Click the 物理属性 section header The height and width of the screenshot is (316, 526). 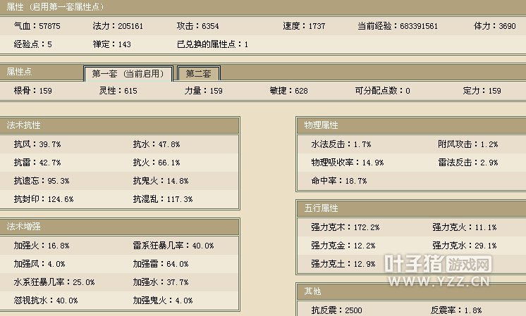pos(322,125)
